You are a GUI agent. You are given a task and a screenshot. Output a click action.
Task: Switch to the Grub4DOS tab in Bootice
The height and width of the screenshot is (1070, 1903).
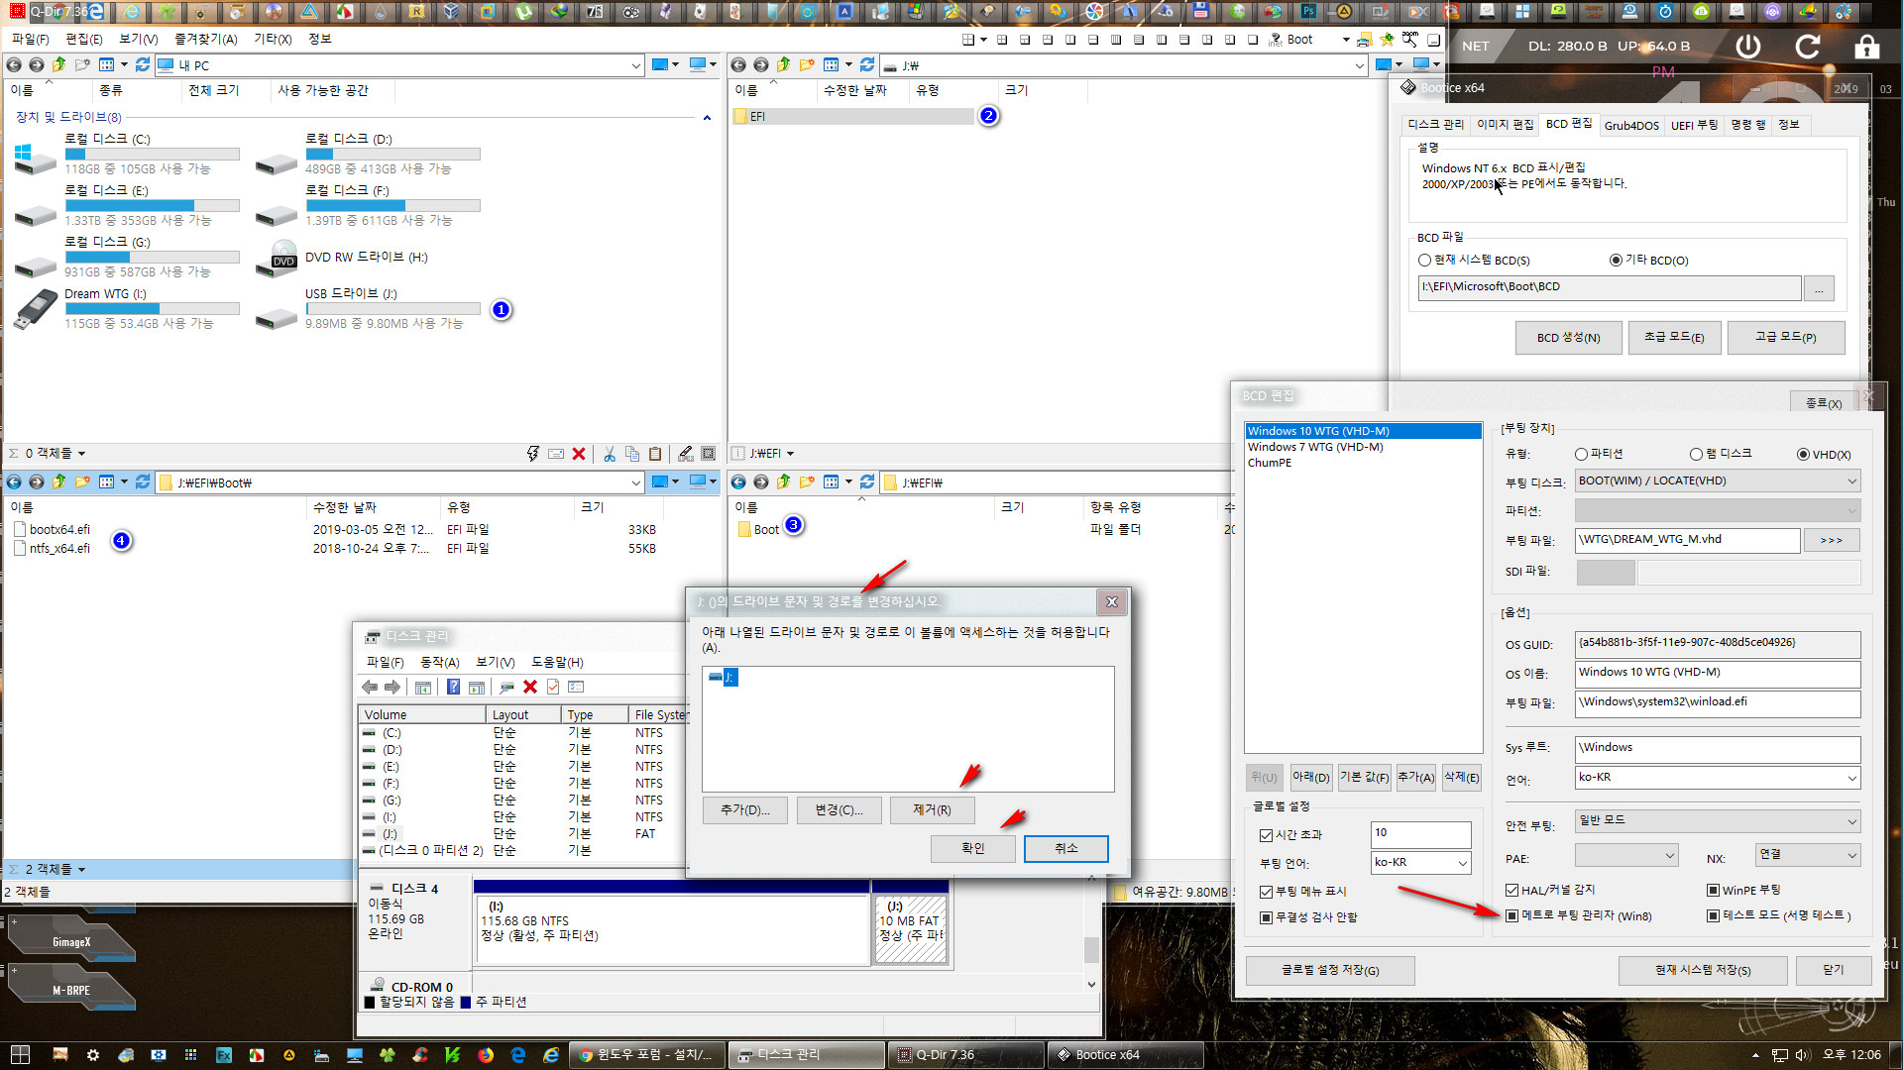click(x=1631, y=125)
